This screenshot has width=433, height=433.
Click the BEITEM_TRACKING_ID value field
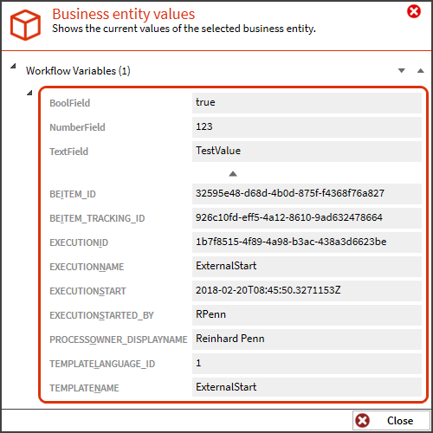pos(307,218)
